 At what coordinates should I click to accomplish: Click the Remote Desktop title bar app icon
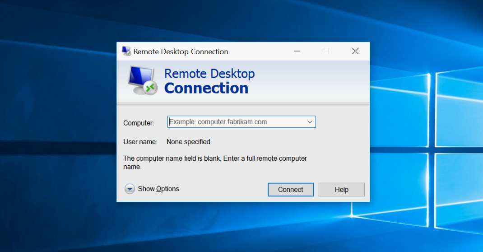[126, 51]
